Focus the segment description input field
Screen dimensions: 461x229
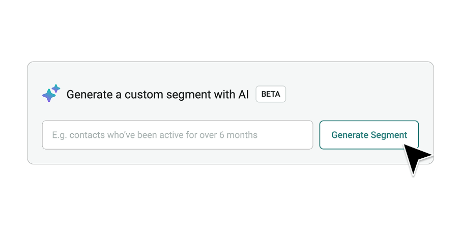(178, 135)
